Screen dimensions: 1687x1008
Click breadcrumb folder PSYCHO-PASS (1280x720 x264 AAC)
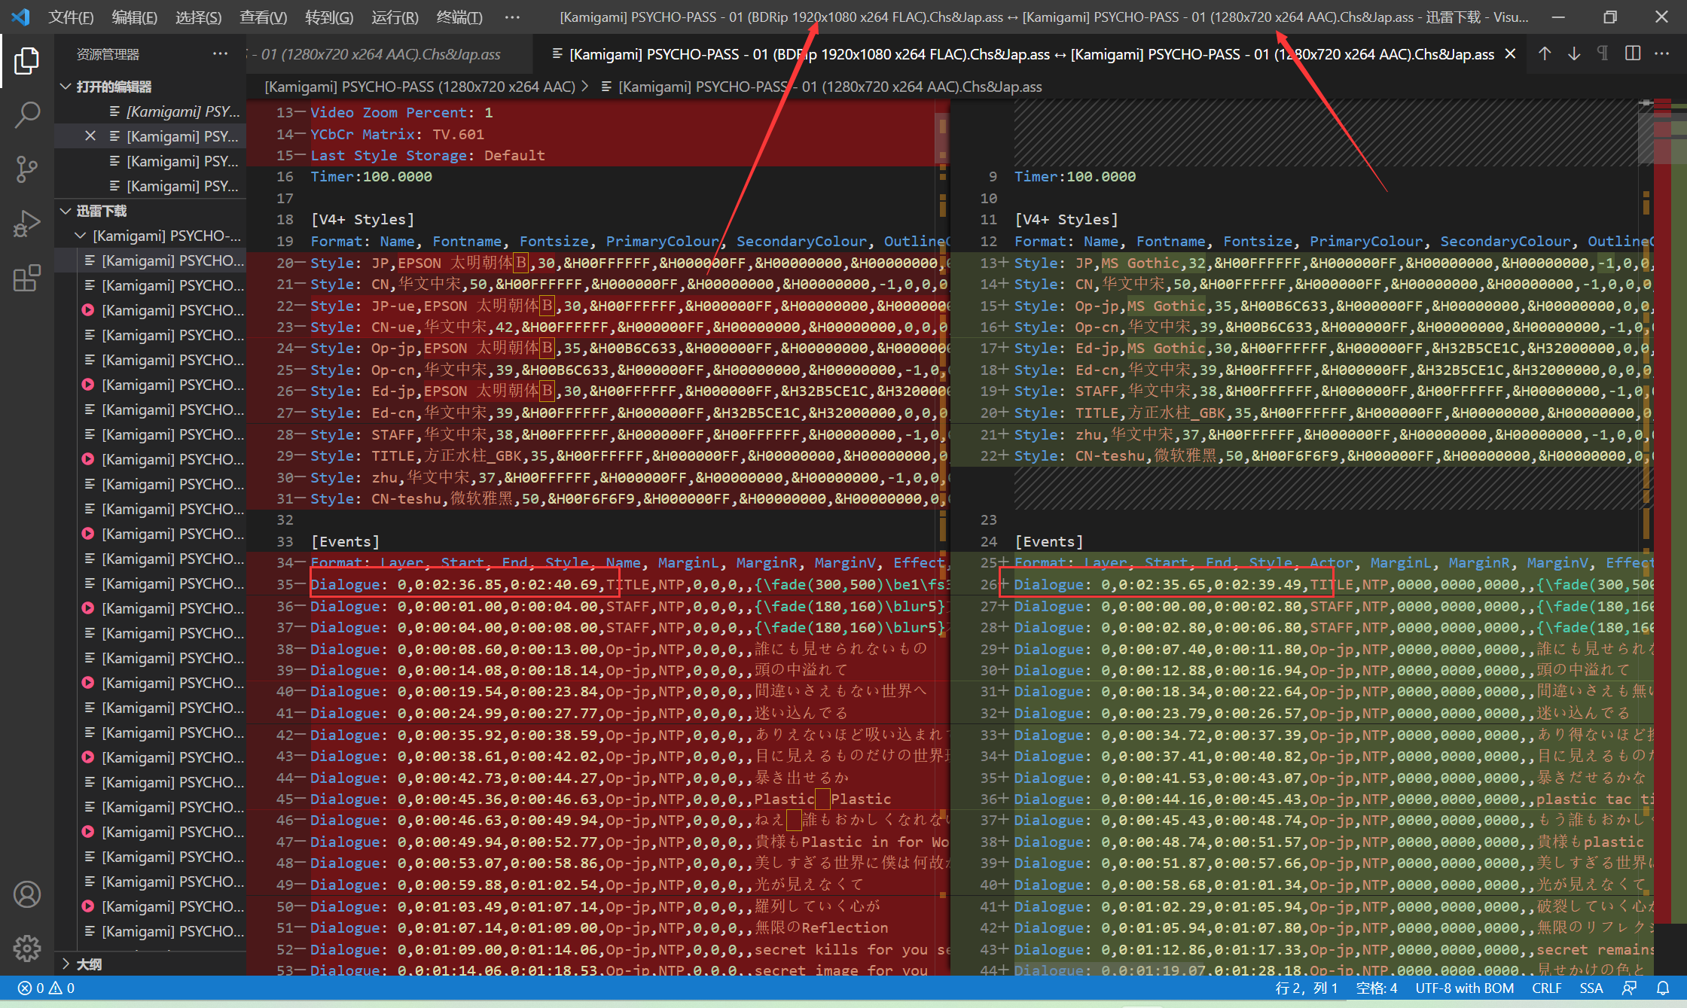coord(419,87)
